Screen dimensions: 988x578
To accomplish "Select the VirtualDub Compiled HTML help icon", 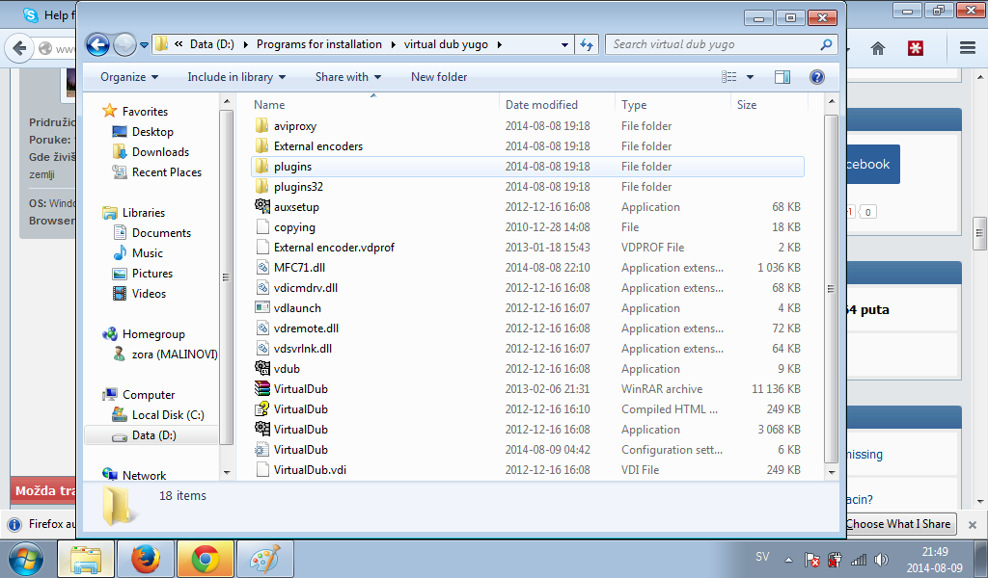I will [262, 408].
